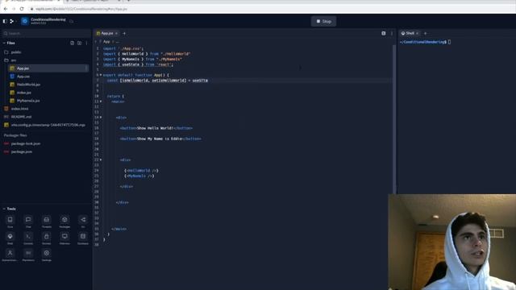This screenshot has width=516, height=290.
Task: Fold the div block at line 14
Action: coord(101,118)
